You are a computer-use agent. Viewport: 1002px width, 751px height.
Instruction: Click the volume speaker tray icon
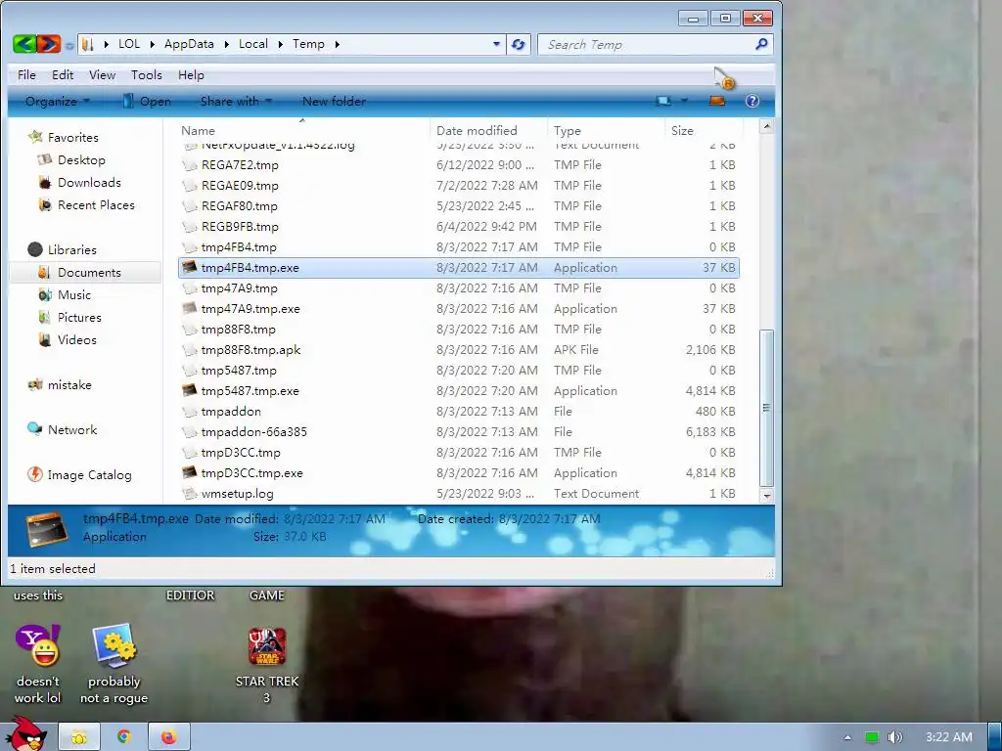(x=894, y=737)
